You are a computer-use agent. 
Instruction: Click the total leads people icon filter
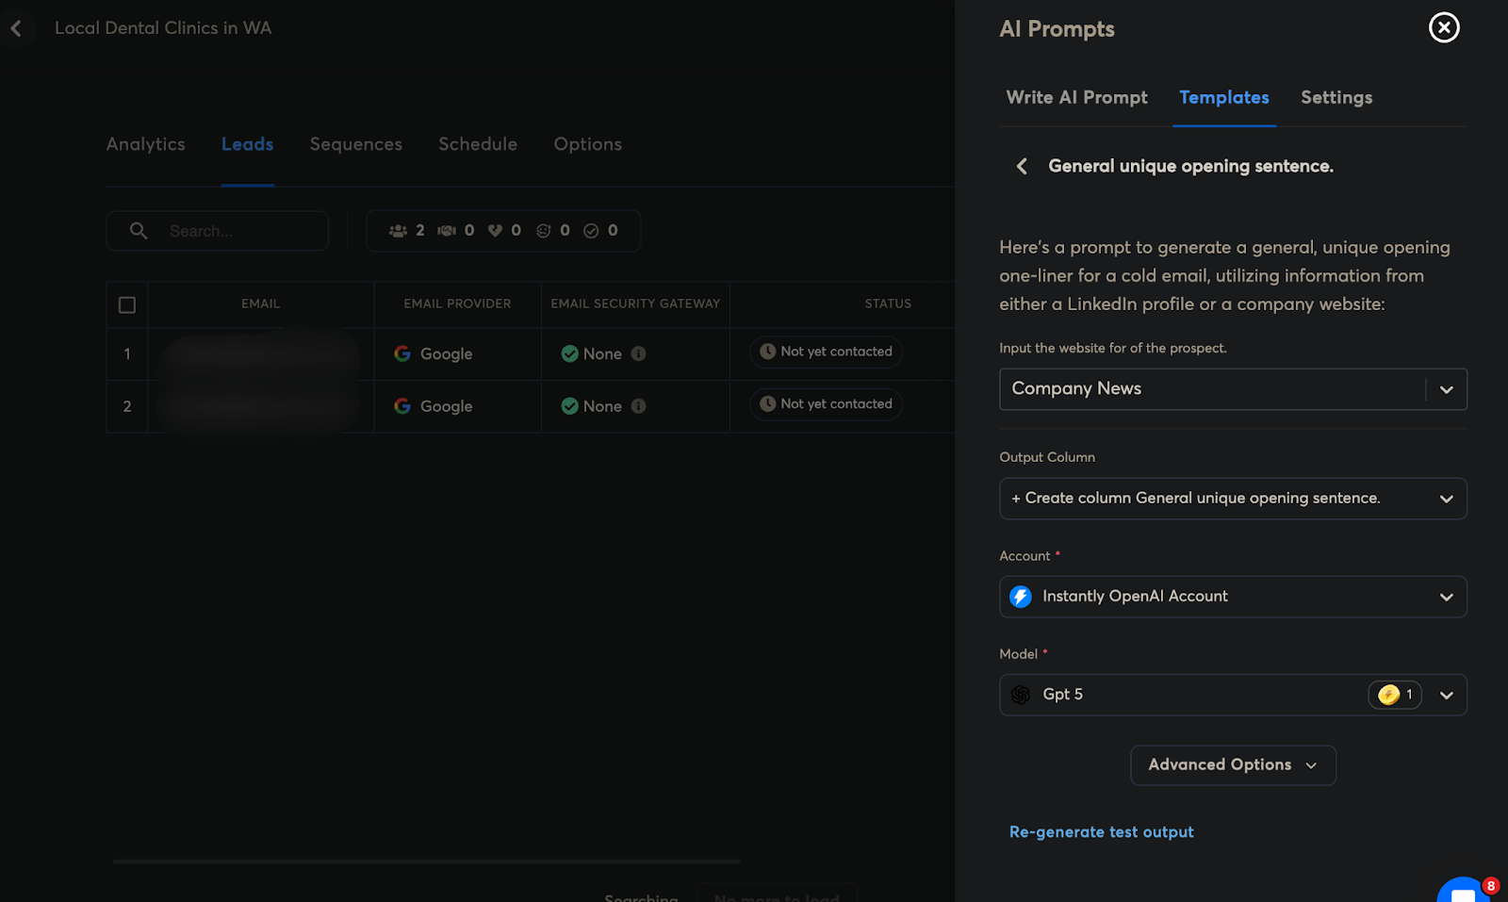(x=399, y=231)
